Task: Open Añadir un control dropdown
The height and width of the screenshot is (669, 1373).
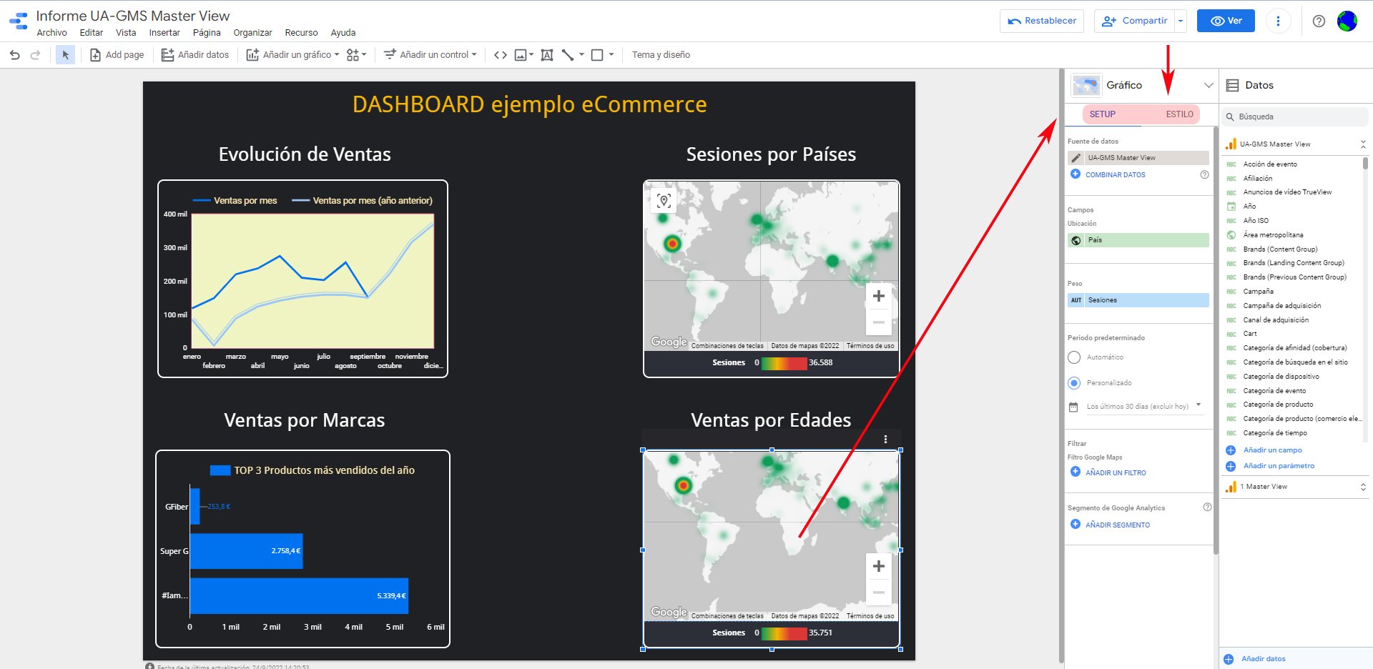Action: click(x=430, y=55)
